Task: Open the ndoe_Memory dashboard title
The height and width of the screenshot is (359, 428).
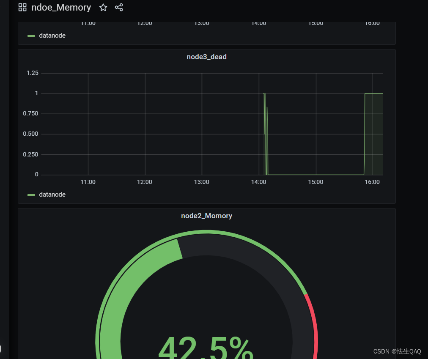Action: (x=61, y=7)
